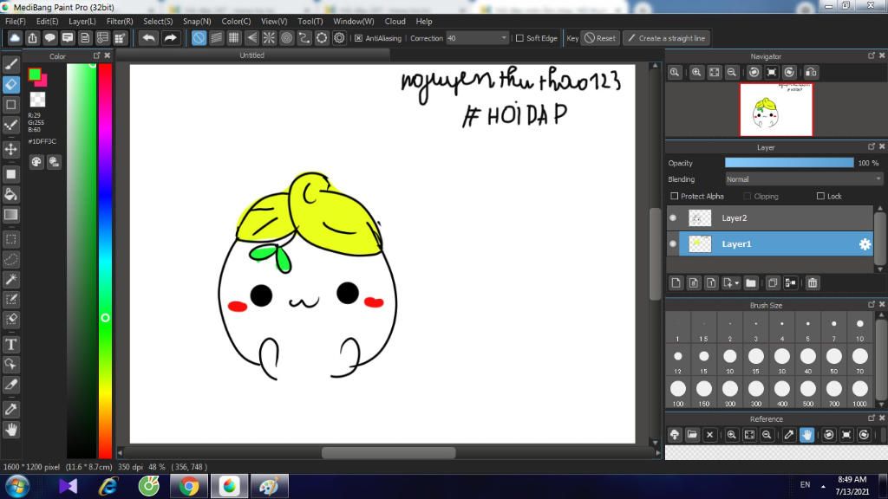The image size is (888, 499).
Task: Toggle AntiAliasing checkbox
Action: click(358, 38)
